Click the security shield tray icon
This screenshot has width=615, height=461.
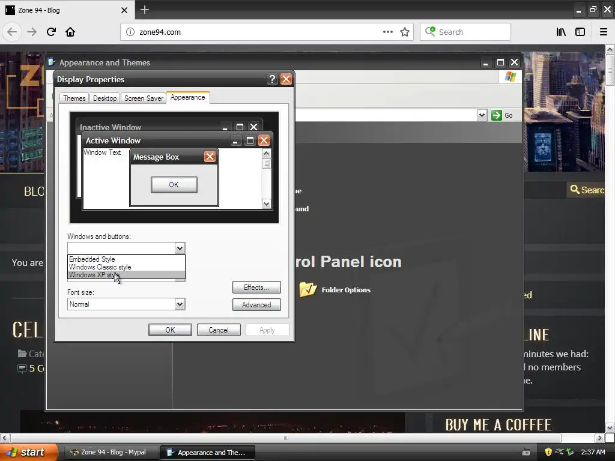coord(548,452)
